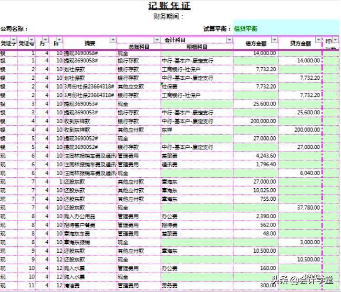Click the 总账科目 sub-header cell

coord(139,47)
